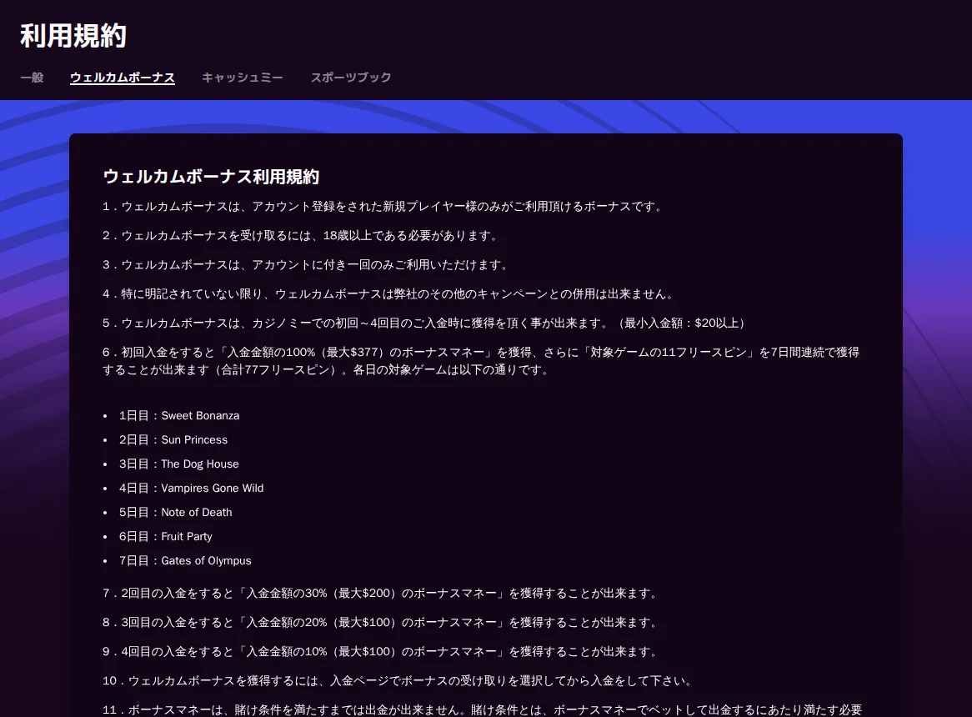Click rule 11 about wagering requirements
Image resolution: width=972 pixels, height=717 pixels.
click(x=483, y=709)
